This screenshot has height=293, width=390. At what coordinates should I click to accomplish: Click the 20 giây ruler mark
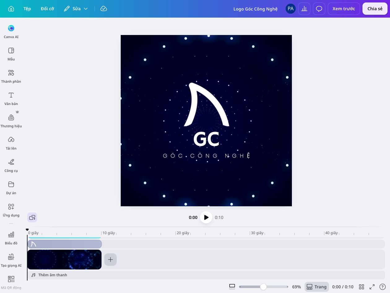pyautogui.click(x=183, y=233)
